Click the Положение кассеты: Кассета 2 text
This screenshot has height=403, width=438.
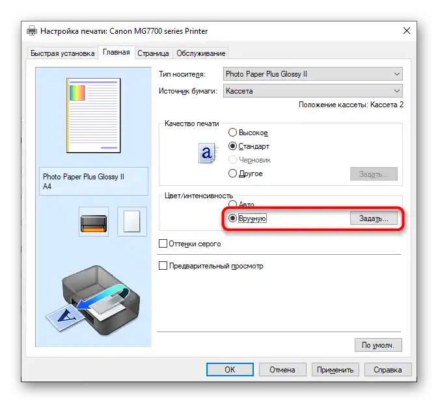(351, 105)
